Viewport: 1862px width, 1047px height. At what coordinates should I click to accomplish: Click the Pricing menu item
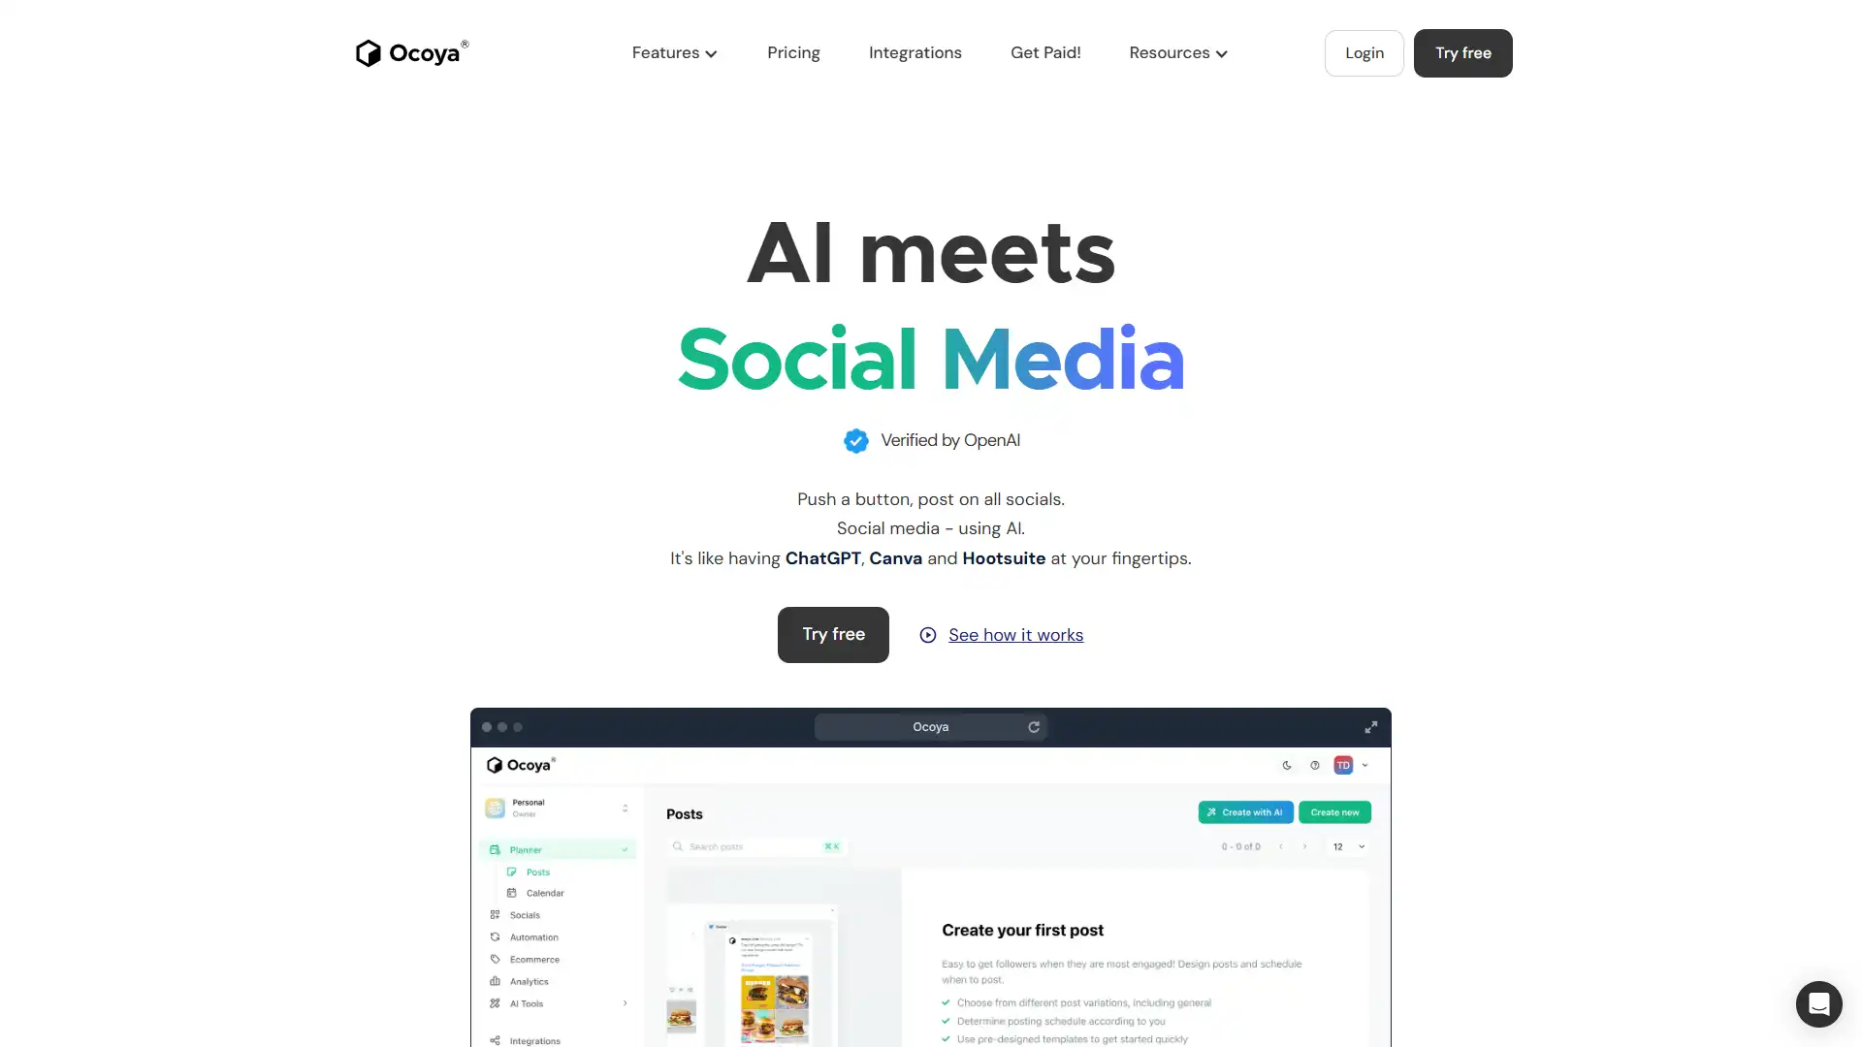point(793,52)
